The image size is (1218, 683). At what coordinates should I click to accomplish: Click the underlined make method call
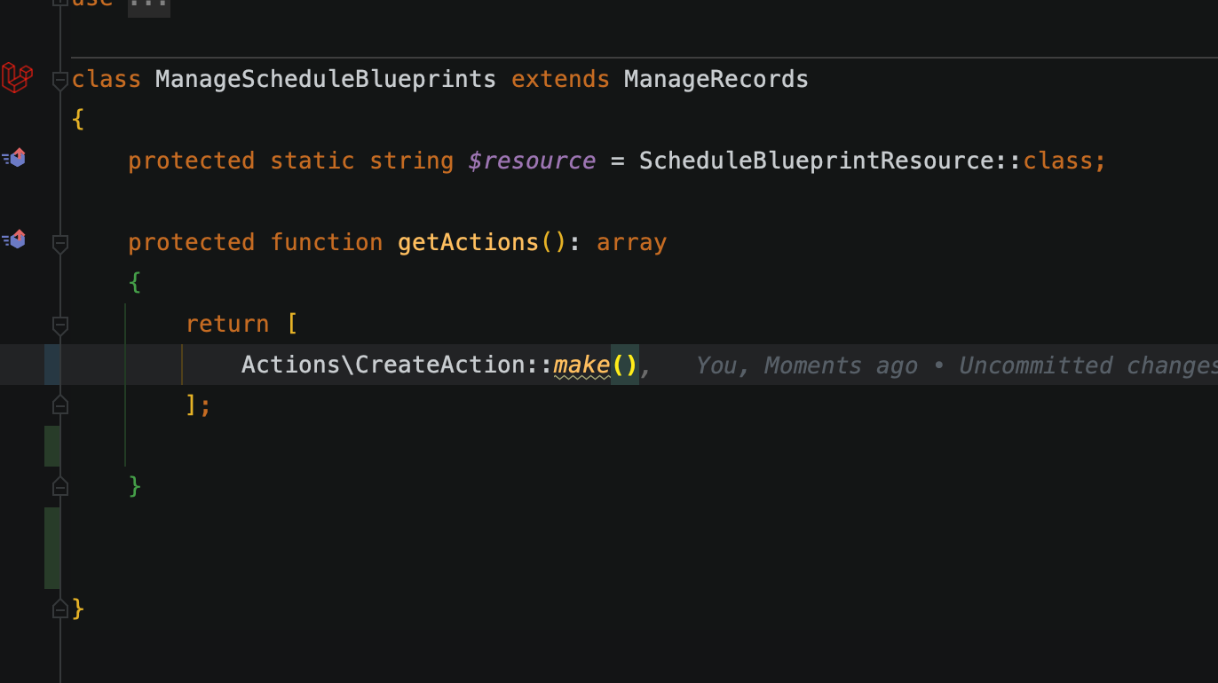581,365
